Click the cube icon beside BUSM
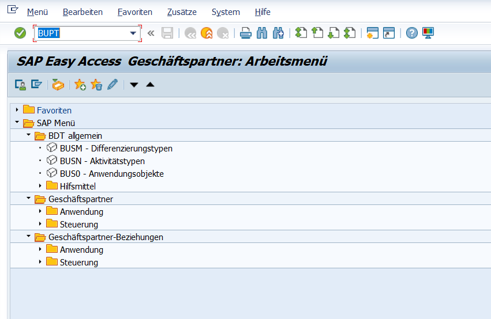The width and height of the screenshot is (491, 319). pos(52,147)
